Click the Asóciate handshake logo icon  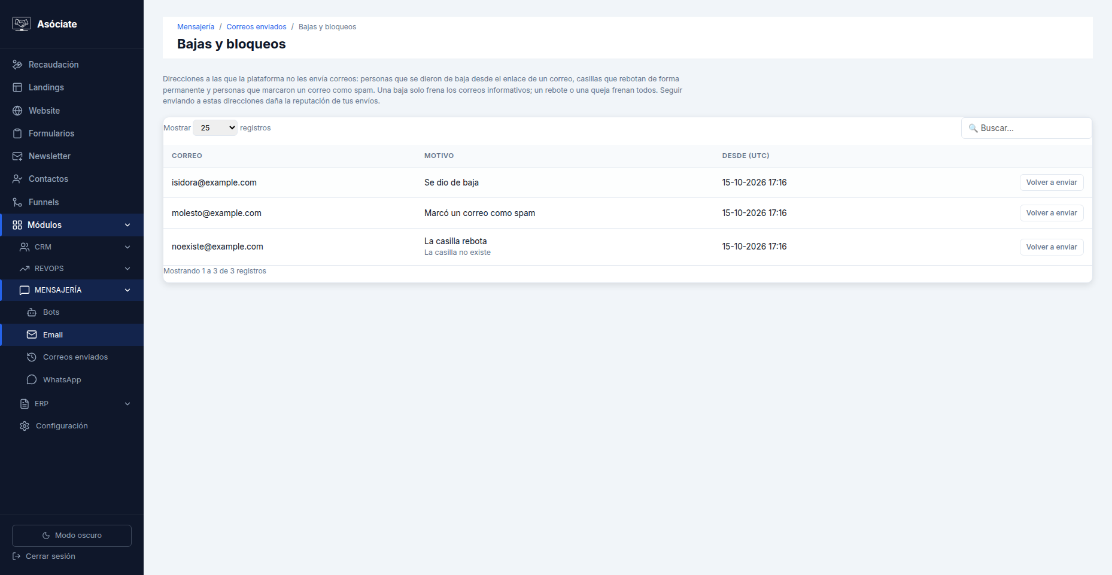coord(22,24)
